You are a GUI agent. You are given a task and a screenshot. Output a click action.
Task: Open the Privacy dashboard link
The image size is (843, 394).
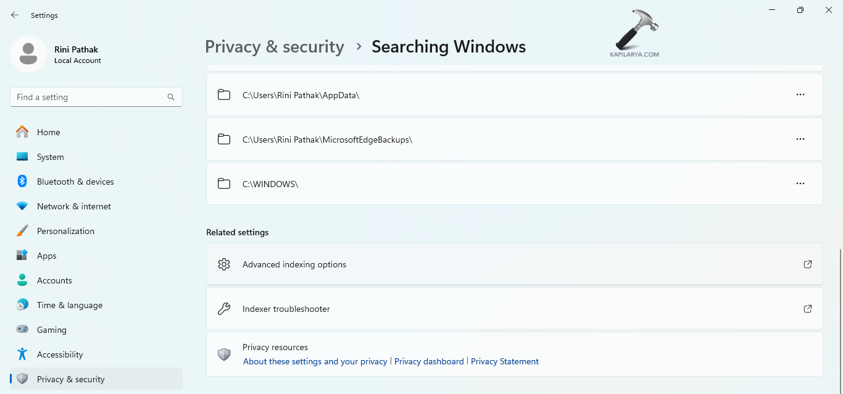coord(429,361)
